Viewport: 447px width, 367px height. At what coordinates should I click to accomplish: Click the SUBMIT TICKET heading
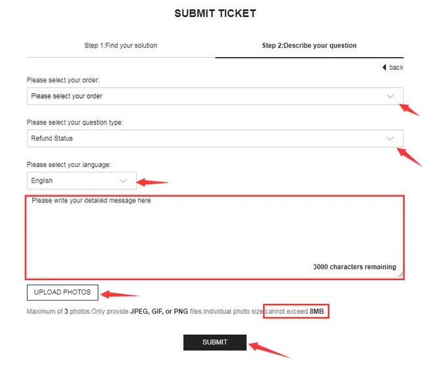click(x=215, y=13)
